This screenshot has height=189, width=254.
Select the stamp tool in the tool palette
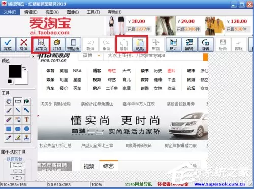click(x=26, y=138)
